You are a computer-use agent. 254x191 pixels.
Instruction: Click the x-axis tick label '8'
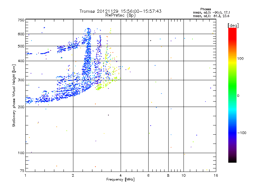tap(168, 175)
